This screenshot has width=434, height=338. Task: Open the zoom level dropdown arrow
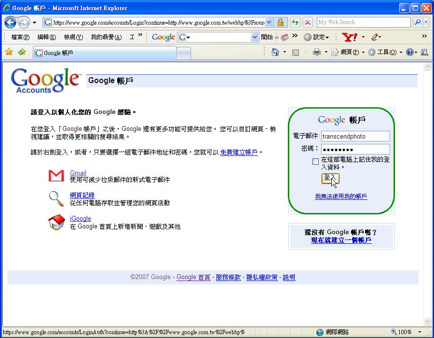click(420, 332)
